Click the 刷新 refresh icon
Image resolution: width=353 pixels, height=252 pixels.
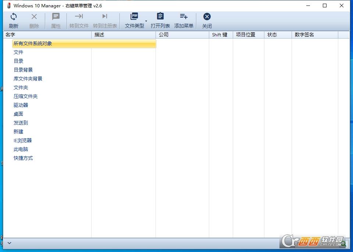coord(14,17)
